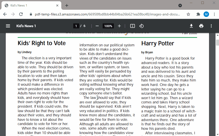Viewport: 219px width, 136px height.
Task: Open the browser extensions puzzle icon
Action: pos(198,14)
